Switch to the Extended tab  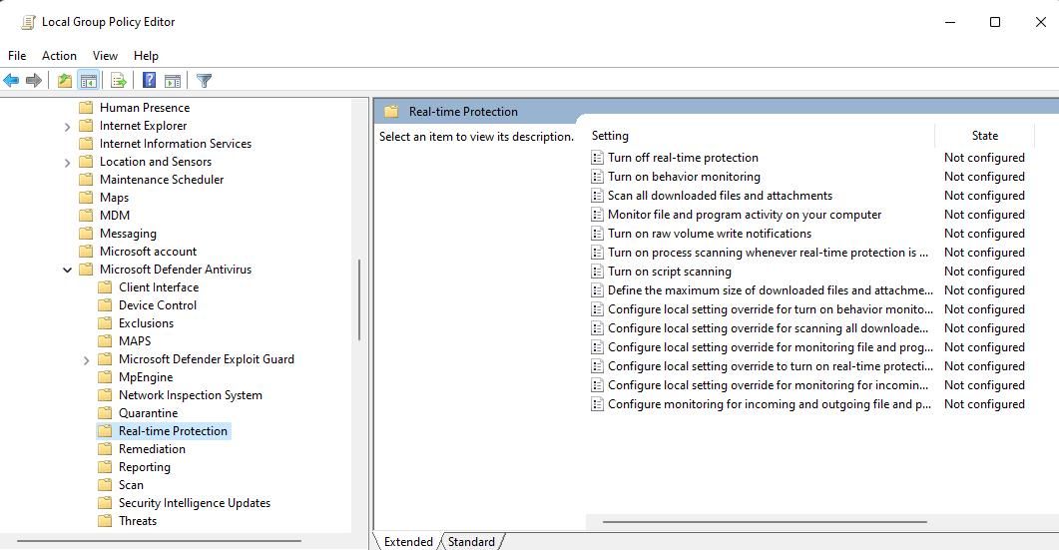(x=408, y=542)
